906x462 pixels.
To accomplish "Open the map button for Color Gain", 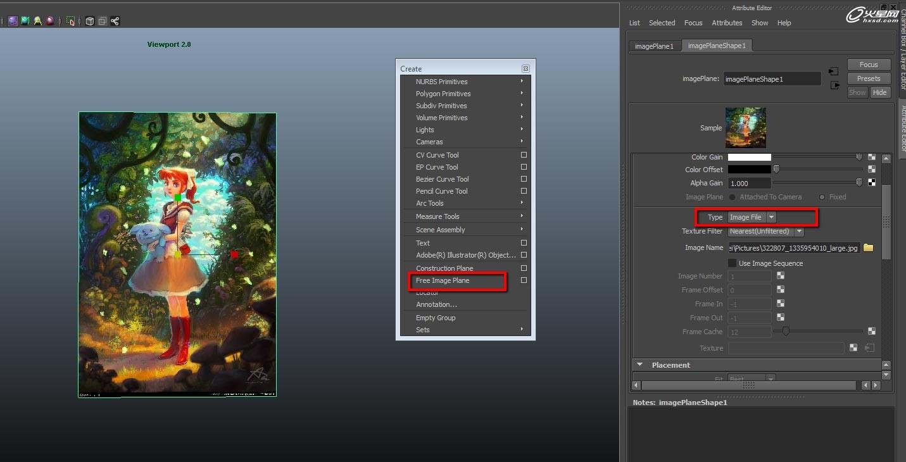I will point(872,157).
